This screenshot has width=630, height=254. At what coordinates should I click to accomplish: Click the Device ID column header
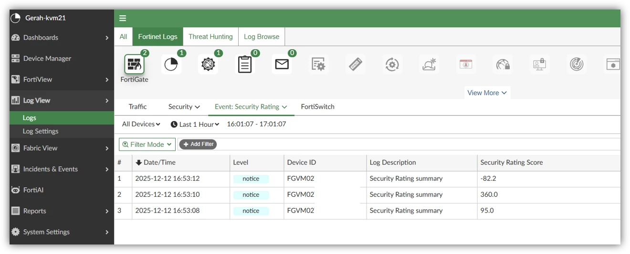click(325, 163)
